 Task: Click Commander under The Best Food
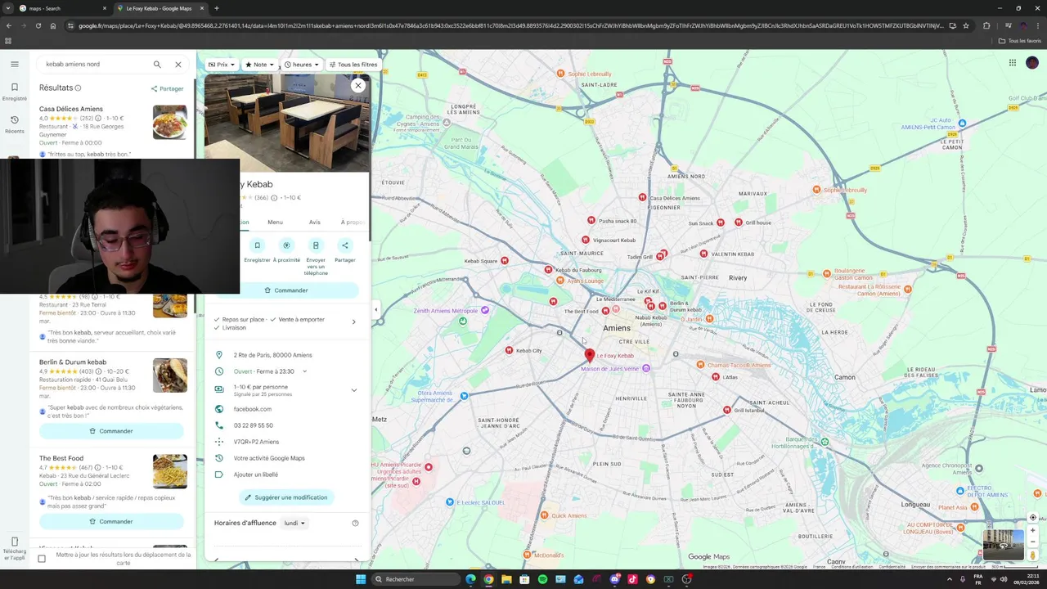click(111, 521)
